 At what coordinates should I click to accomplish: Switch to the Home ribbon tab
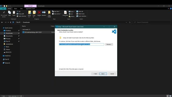[9, 9]
